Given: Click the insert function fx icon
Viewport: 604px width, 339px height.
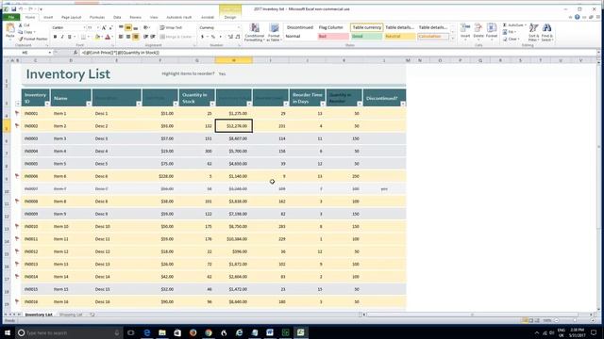Looking at the screenshot, I should click(x=75, y=53).
